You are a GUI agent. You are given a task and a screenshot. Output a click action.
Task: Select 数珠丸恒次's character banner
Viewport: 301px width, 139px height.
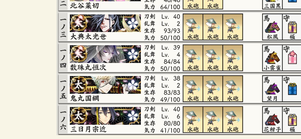pos(105,54)
